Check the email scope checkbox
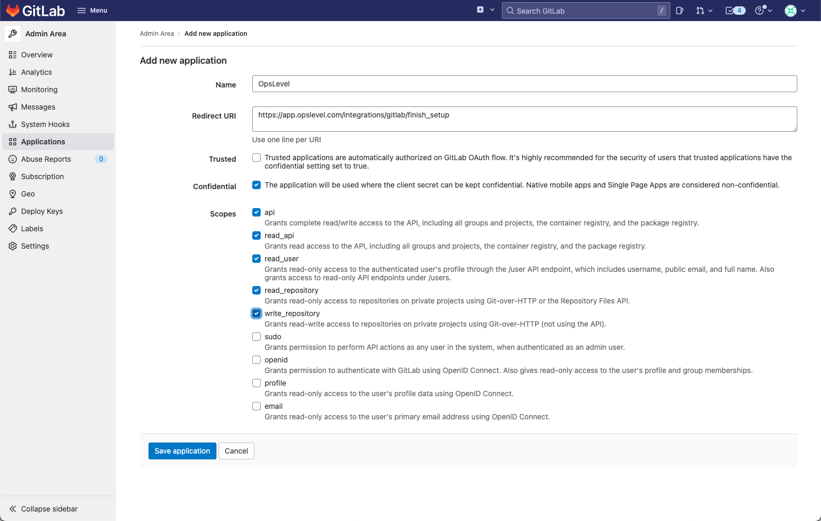The image size is (821, 521). pyautogui.click(x=256, y=406)
